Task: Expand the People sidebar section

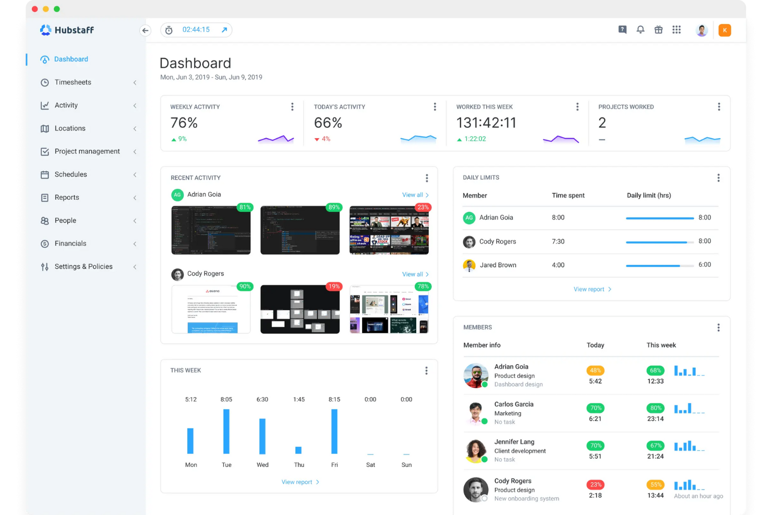Action: pos(135,220)
